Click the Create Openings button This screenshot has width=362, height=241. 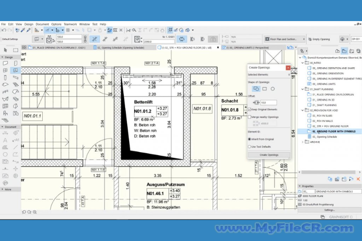pyautogui.click(x=269, y=155)
